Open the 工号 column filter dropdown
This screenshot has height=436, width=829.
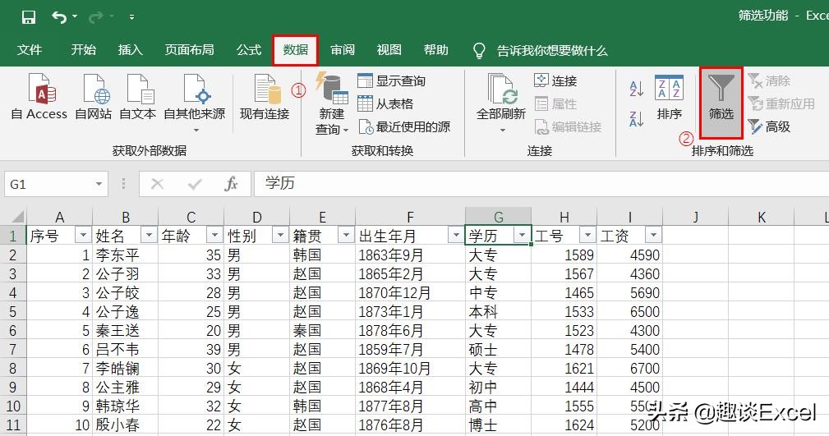pyautogui.click(x=587, y=235)
